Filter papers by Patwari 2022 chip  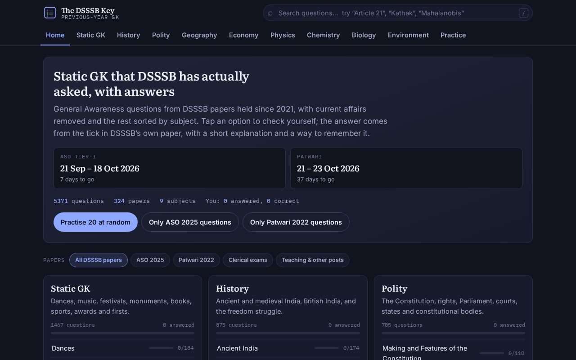coord(196,260)
